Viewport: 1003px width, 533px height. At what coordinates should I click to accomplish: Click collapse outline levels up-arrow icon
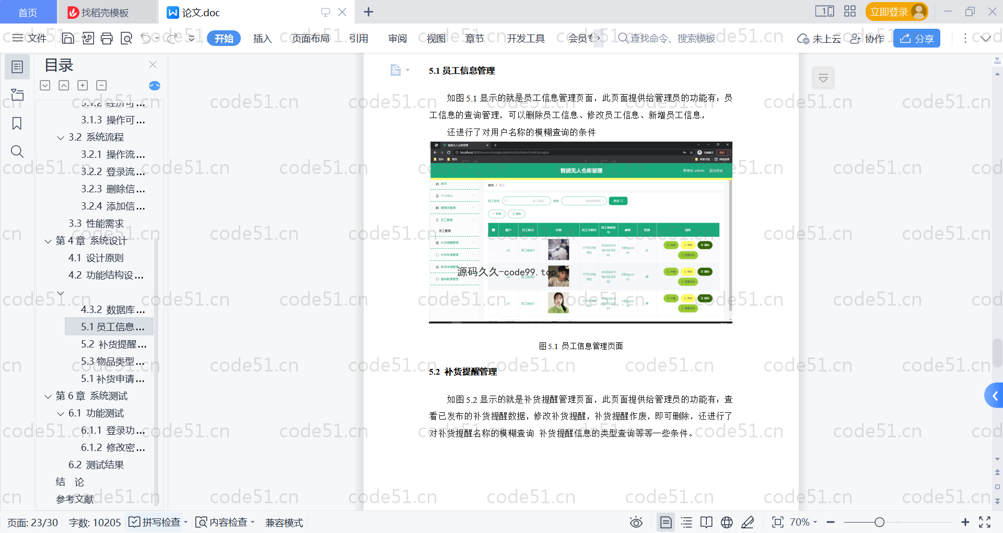click(64, 85)
